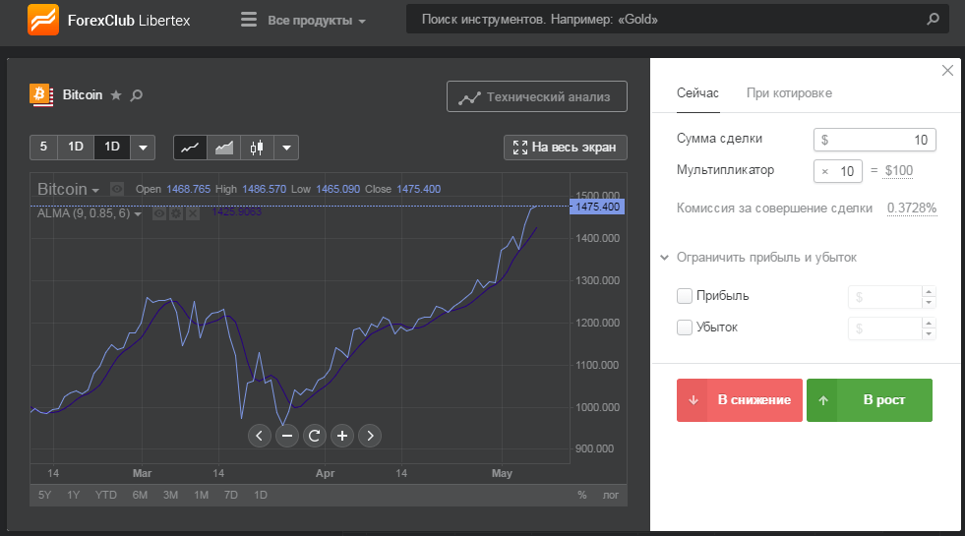The height and width of the screenshot is (536, 965).
Task: Enable the Прибыль checkbox
Action: [685, 296]
